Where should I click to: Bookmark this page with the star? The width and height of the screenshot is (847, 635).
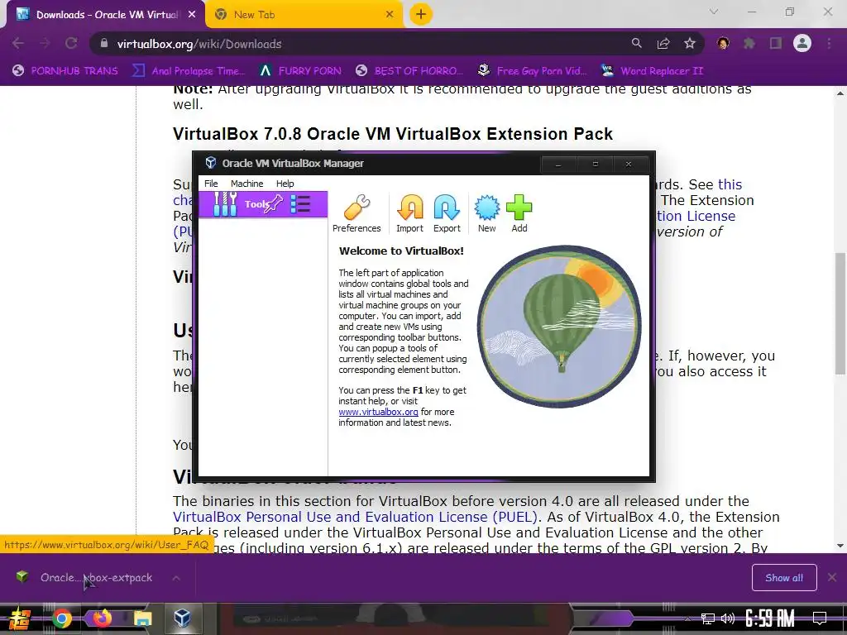[690, 43]
